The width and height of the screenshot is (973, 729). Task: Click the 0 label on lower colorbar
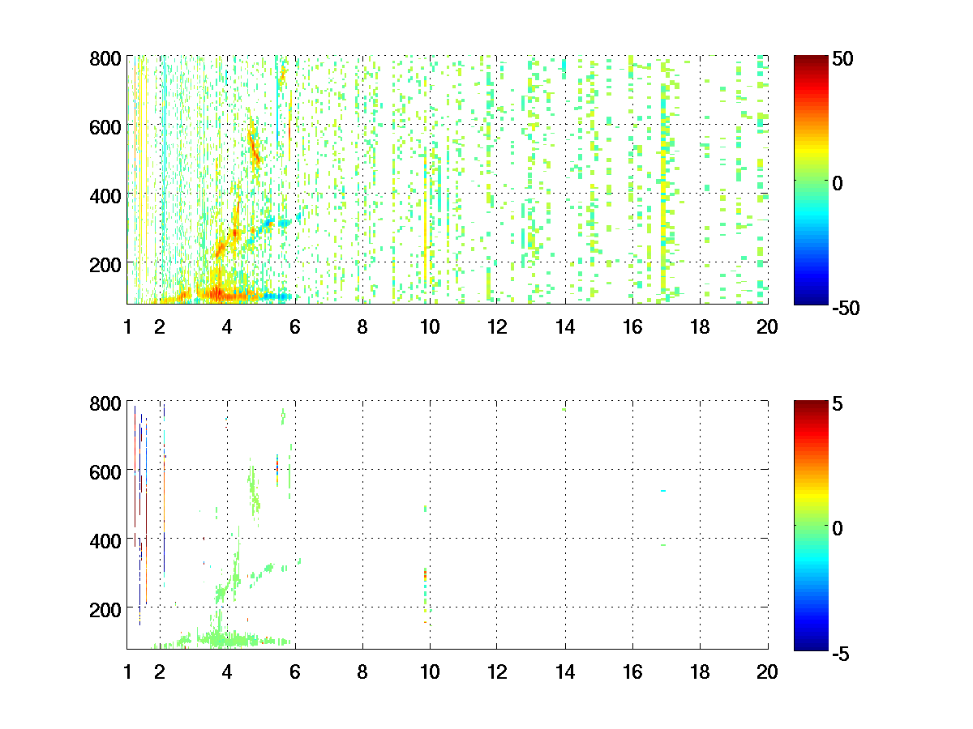point(838,527)
